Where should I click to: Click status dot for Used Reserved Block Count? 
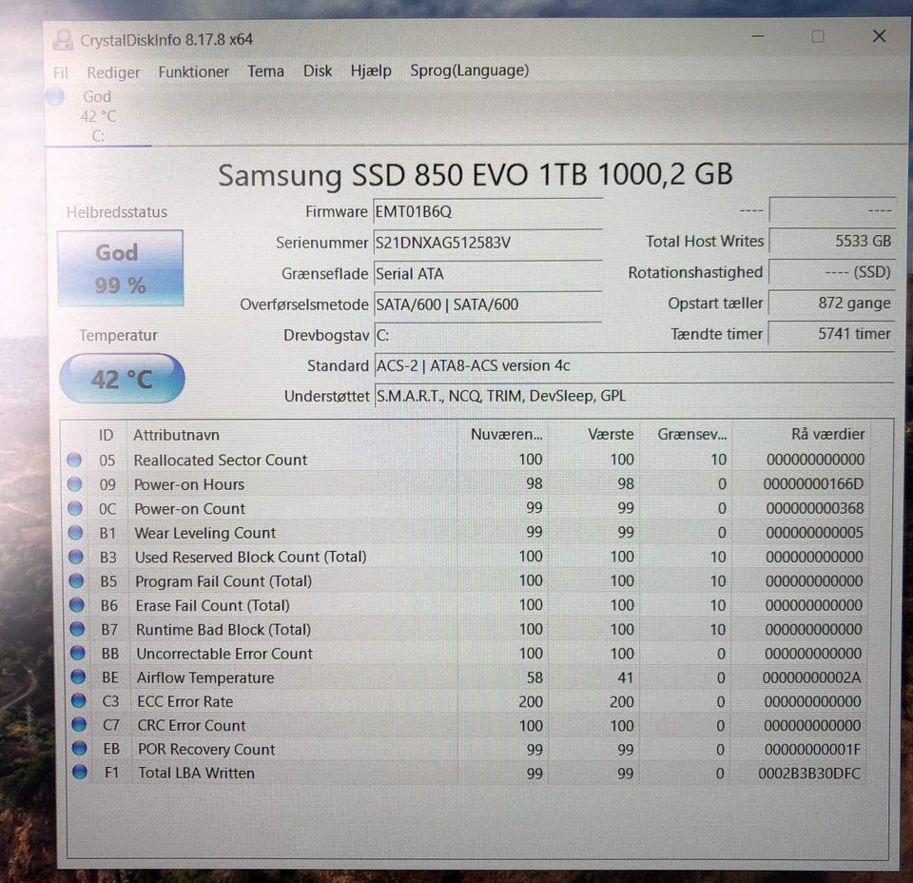pos(76,557)
